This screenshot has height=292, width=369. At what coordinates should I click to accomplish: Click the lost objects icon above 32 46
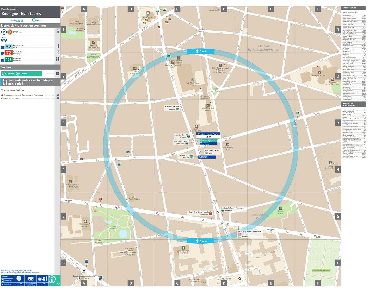[x=43, y=279]
